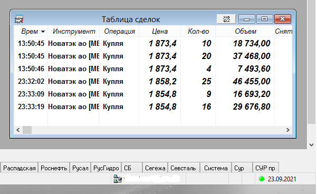Click the quantity cell 16
Image resolution: width=317 pixels, height=194 pixels.
coord(206,106)
